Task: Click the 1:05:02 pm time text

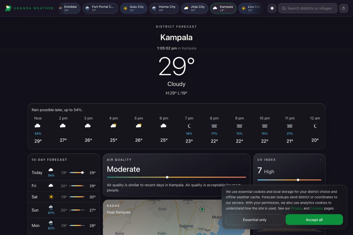Action: [167, 48]
